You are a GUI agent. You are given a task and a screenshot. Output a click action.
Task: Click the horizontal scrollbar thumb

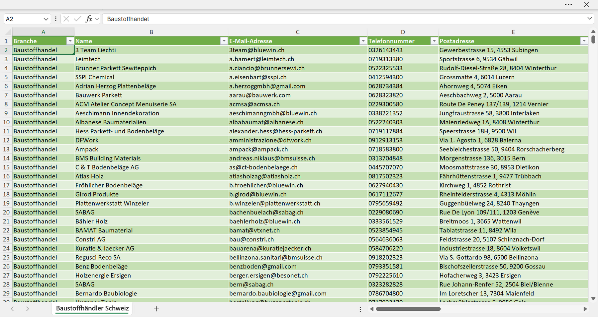coord(408,309)
